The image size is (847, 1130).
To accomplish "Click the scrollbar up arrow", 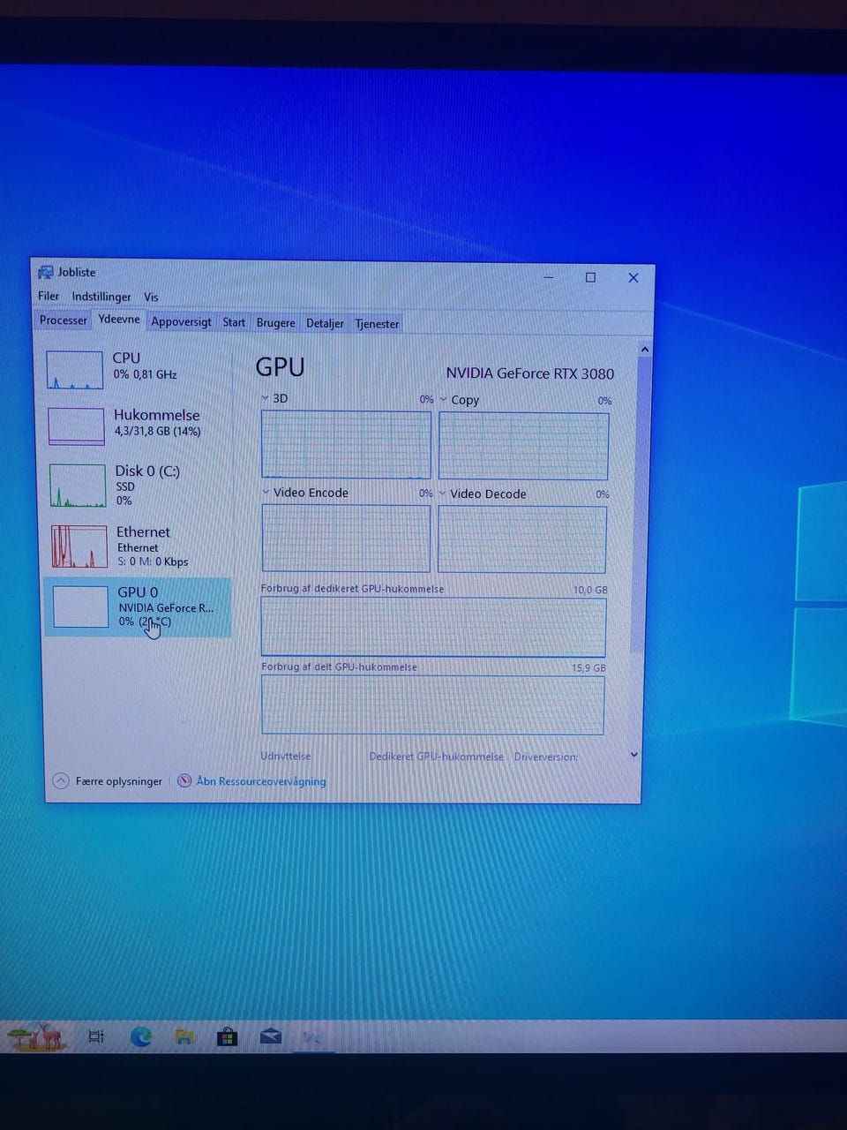I will 645,350.
